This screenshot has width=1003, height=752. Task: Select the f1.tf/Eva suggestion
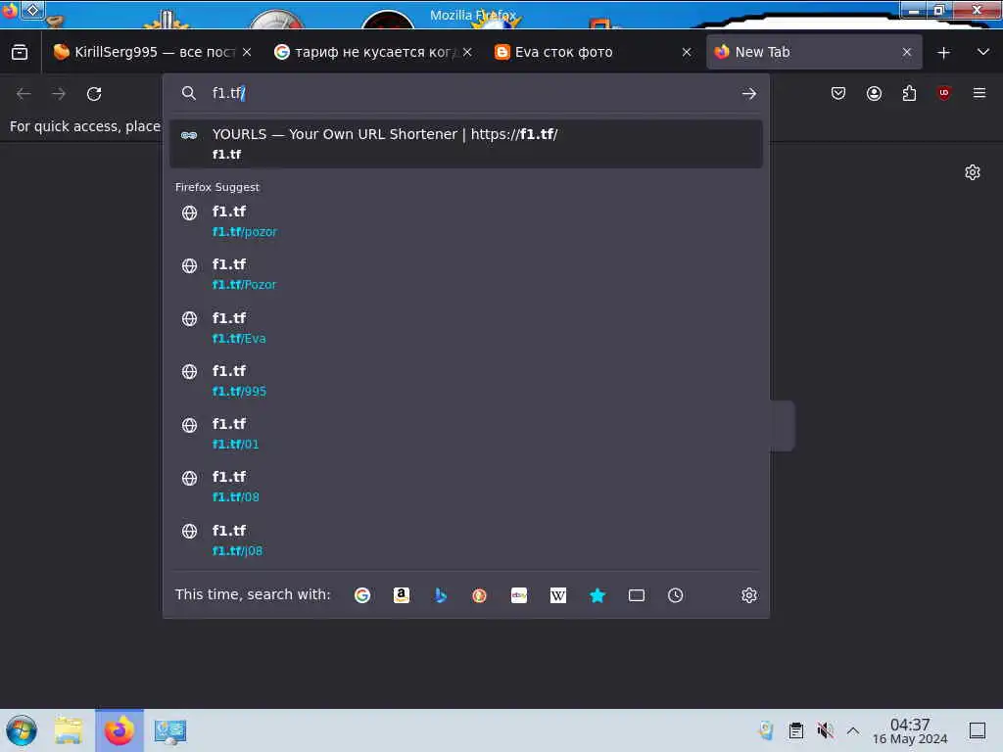pyautogui.click(x=465, y=328)
